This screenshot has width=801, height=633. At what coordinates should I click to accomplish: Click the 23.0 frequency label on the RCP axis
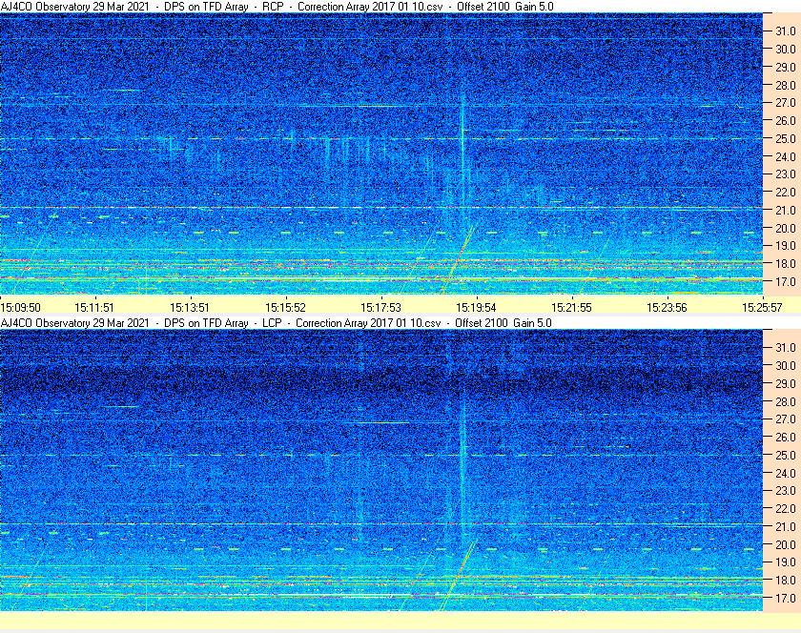click(786, 174)
